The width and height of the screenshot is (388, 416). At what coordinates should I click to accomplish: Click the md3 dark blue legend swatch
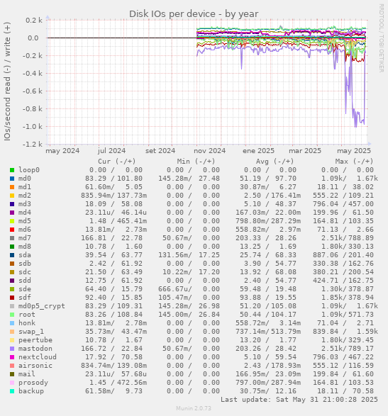click(x=12, y=204)
